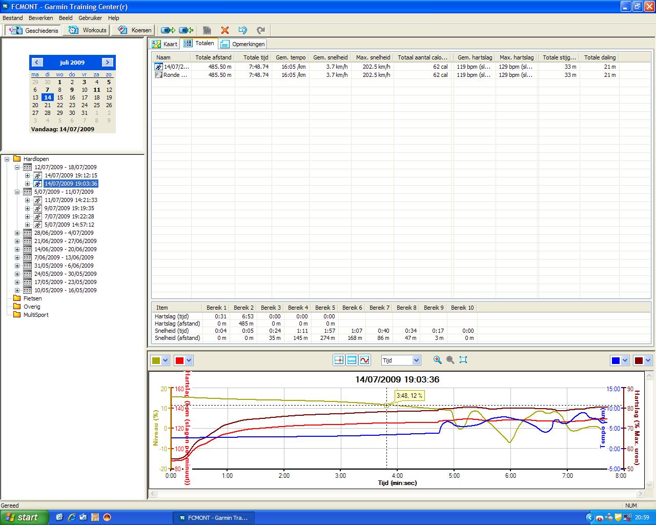Select activity 5/07/2009 14:57:12

(69, 225)
